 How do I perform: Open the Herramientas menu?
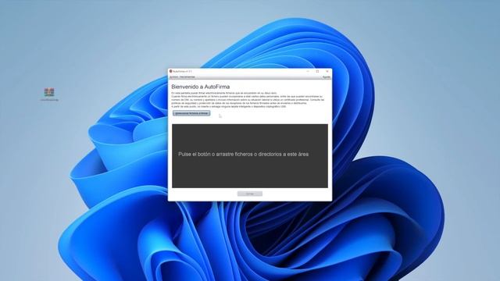[187, 76]
